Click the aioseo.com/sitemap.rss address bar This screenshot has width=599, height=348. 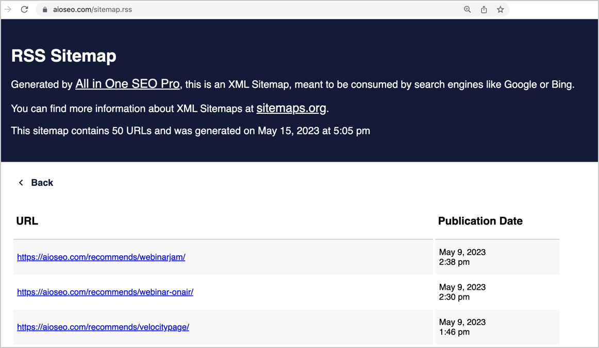(x=252, y=10)
